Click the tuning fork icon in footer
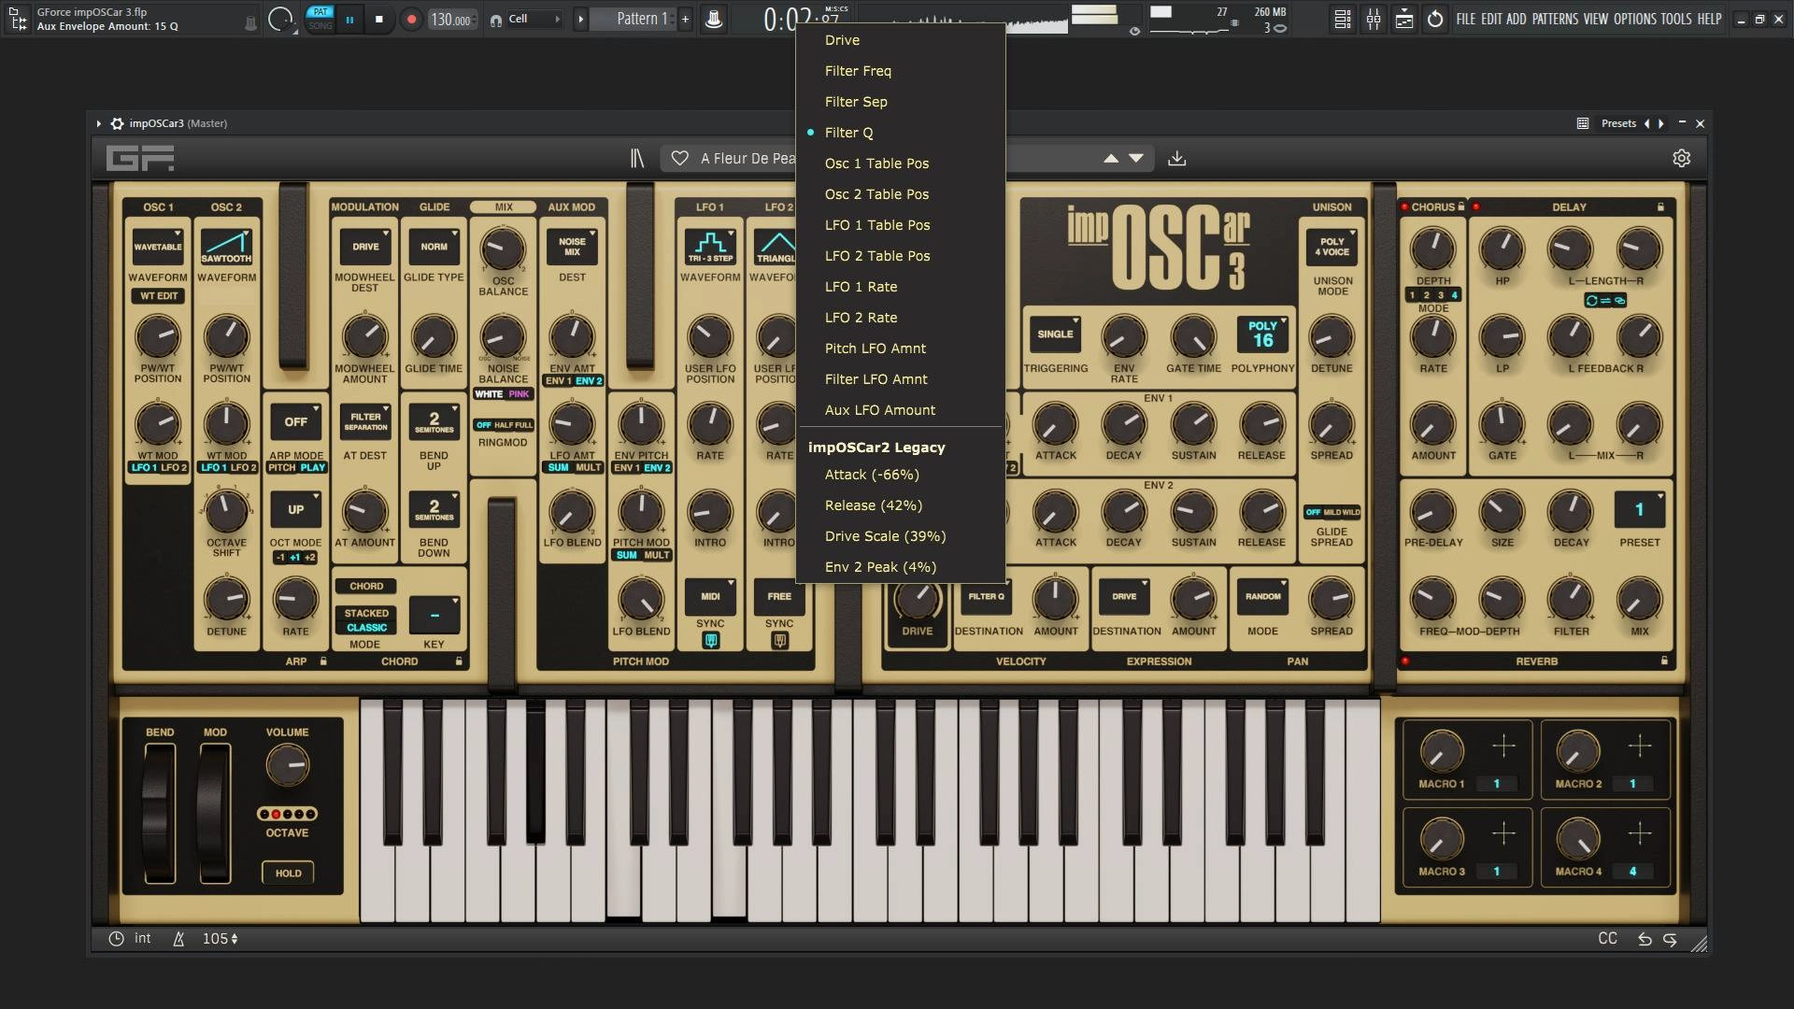1794x1009 pixels. 178,939
